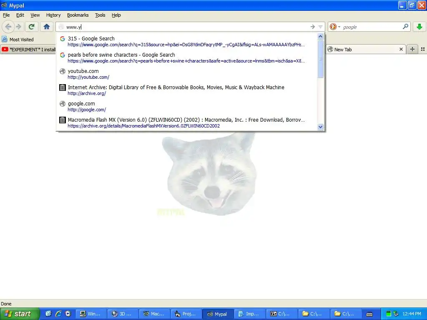Reload the current page
Viewport: 427px width, 320px height.
pos(32,27)
